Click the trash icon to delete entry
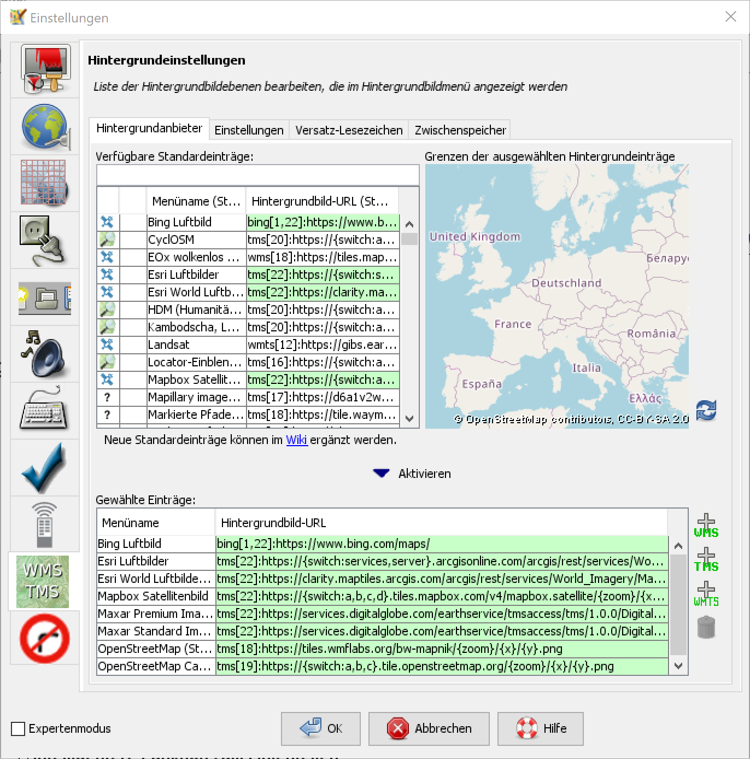This screenshot has width=750, height=759. (706, 627)
